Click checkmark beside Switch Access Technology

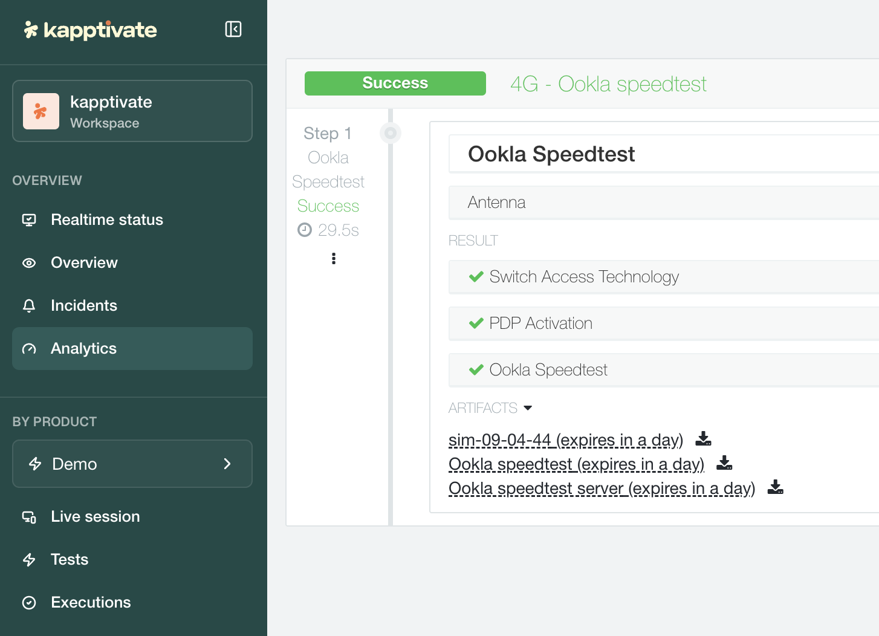[476, 277]
